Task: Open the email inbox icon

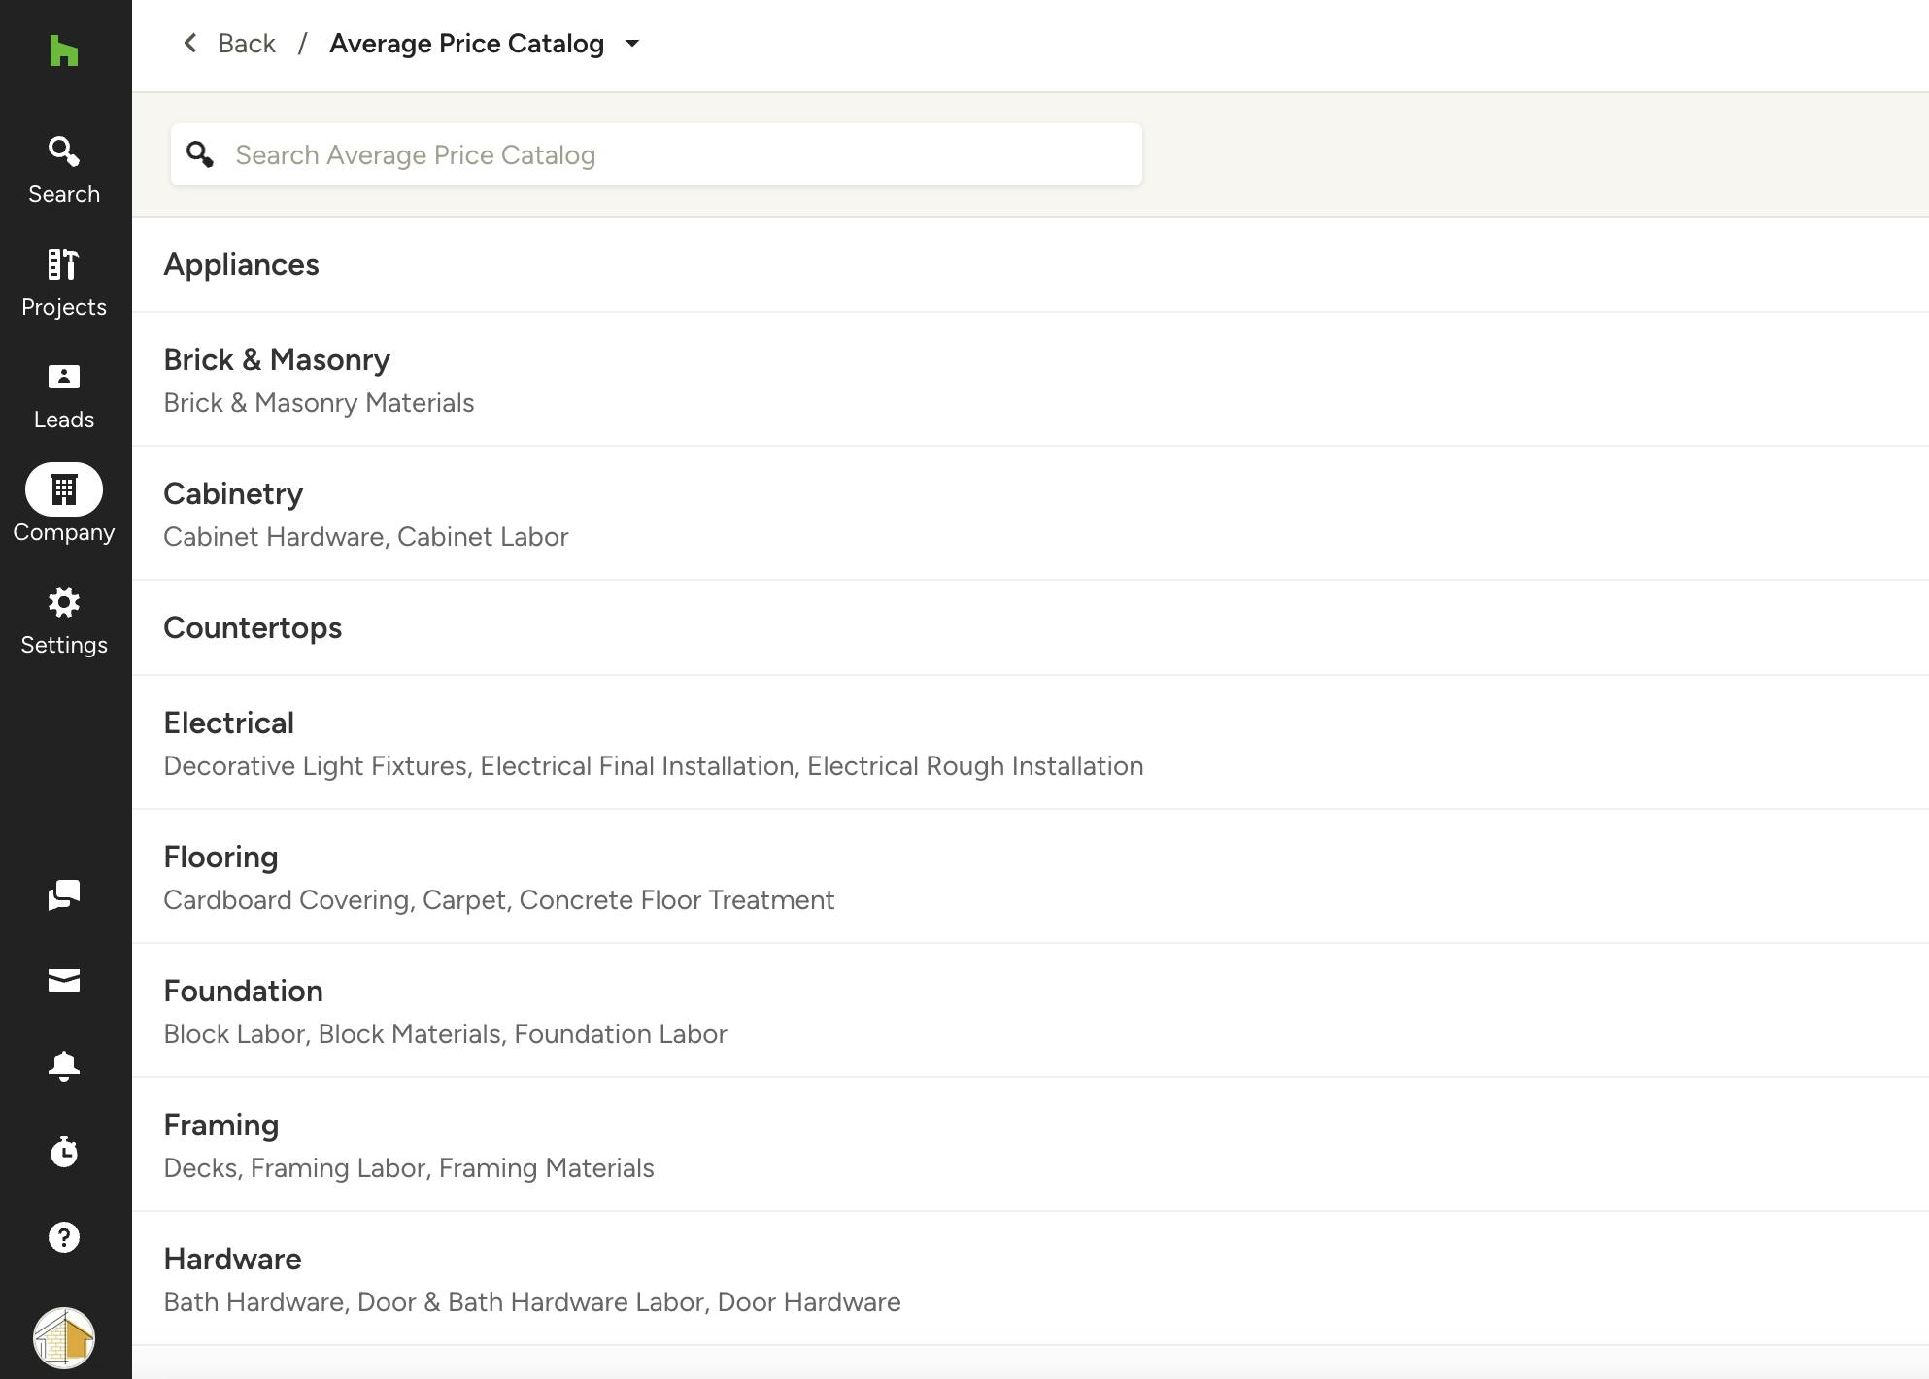Action: (x=64, y=981)
